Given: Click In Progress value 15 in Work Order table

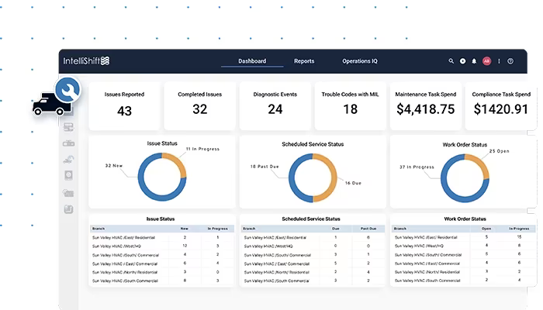Looking at the screenshot, I should pos(519,237).
